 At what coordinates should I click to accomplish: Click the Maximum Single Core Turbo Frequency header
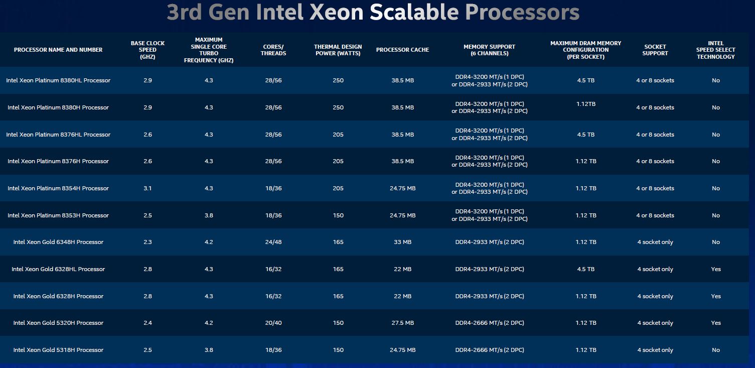pyautogui.click(x=209, y=50)
